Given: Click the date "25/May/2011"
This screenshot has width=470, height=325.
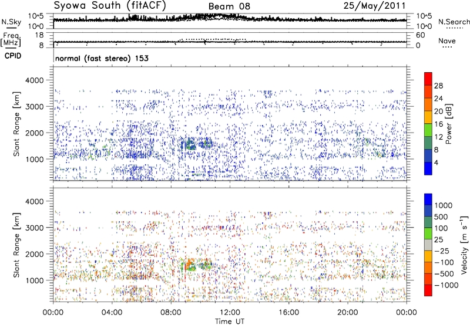Looking at the screenshot, I should coord(374,5).
